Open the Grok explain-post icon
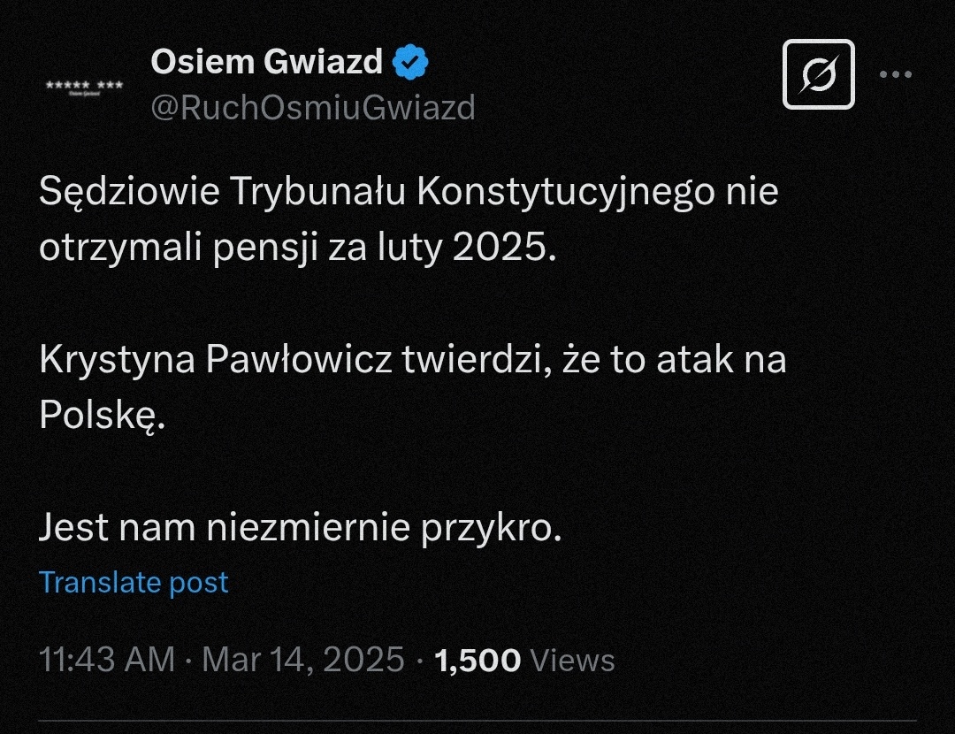This screenshot has width=955, height=734. point(819,74)
